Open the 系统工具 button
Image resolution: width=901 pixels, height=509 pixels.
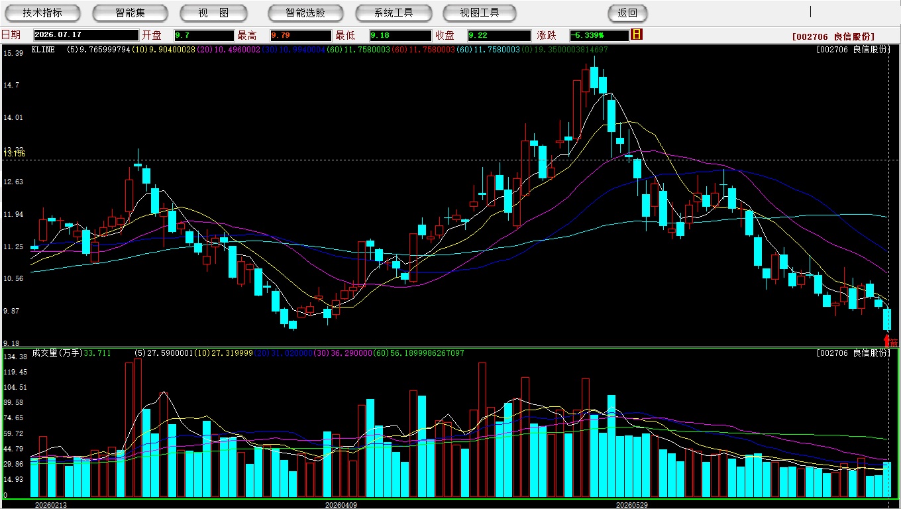(x=394, y=13)
